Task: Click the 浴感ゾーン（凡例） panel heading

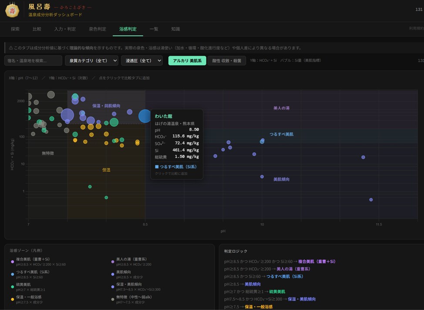Action: (x=26, y=250)
